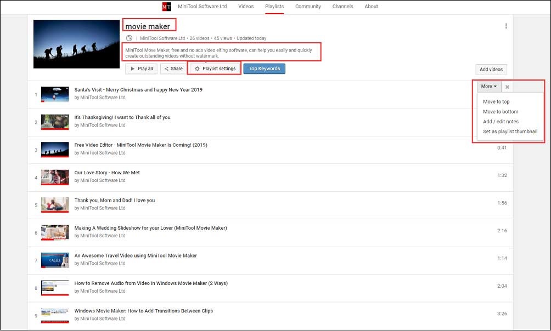Remove the video using the X icon

point(507,86)
